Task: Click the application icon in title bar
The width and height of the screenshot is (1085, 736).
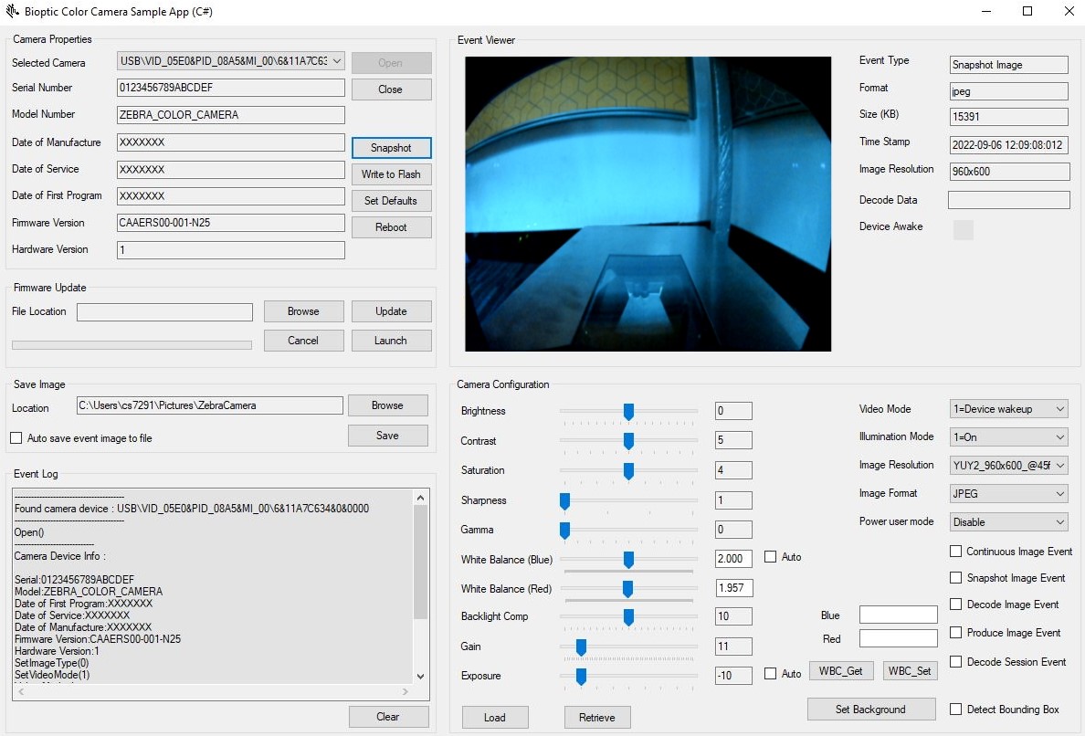Action: [13, 12]
